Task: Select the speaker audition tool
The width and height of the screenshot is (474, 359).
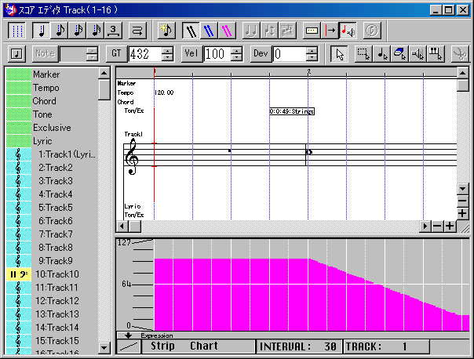Action: [x=417, y=54]
